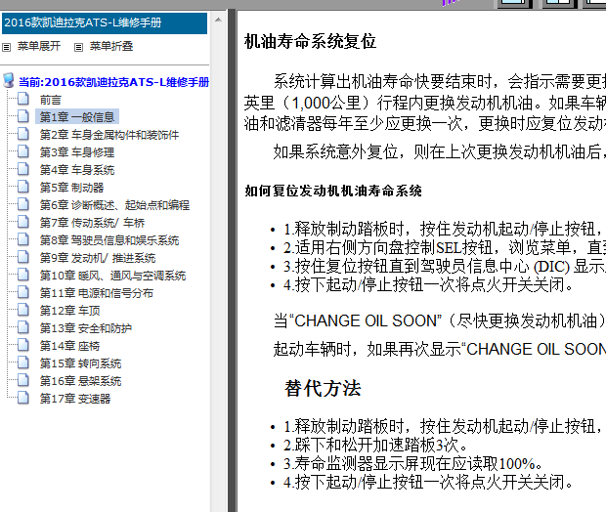Select 第9章 发动机/推进系统
The width and height of the screenshot is (606, 512).
click(x=98, y=258)
